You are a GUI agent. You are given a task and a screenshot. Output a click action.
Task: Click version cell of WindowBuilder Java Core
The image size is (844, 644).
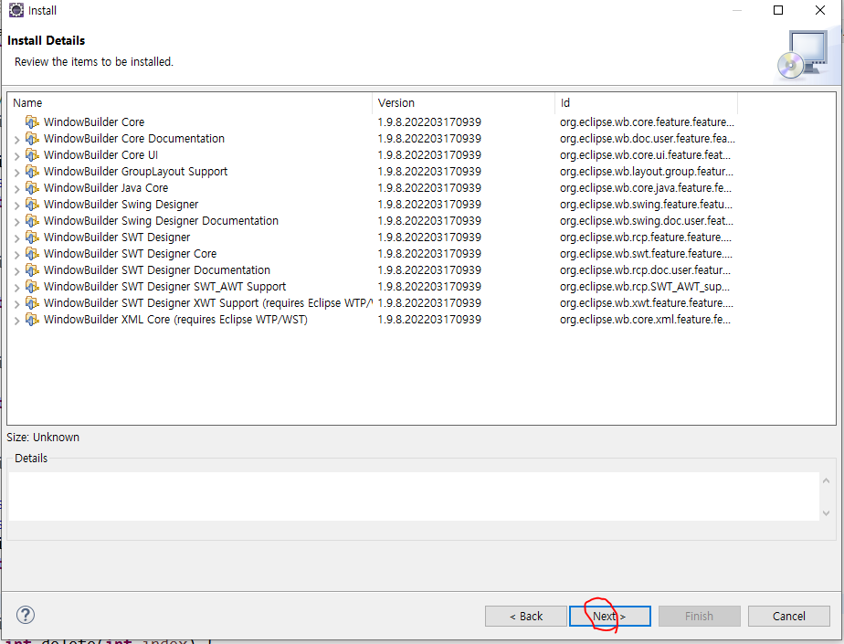tap(429, 188)
